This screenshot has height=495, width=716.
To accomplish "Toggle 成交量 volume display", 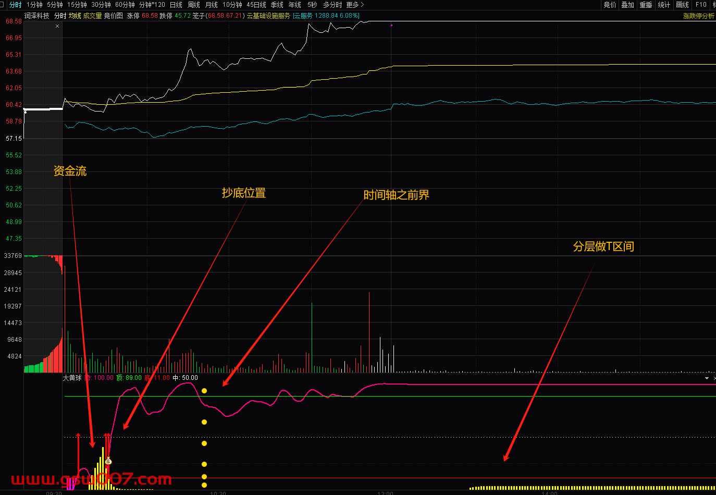I will (92, 16).
